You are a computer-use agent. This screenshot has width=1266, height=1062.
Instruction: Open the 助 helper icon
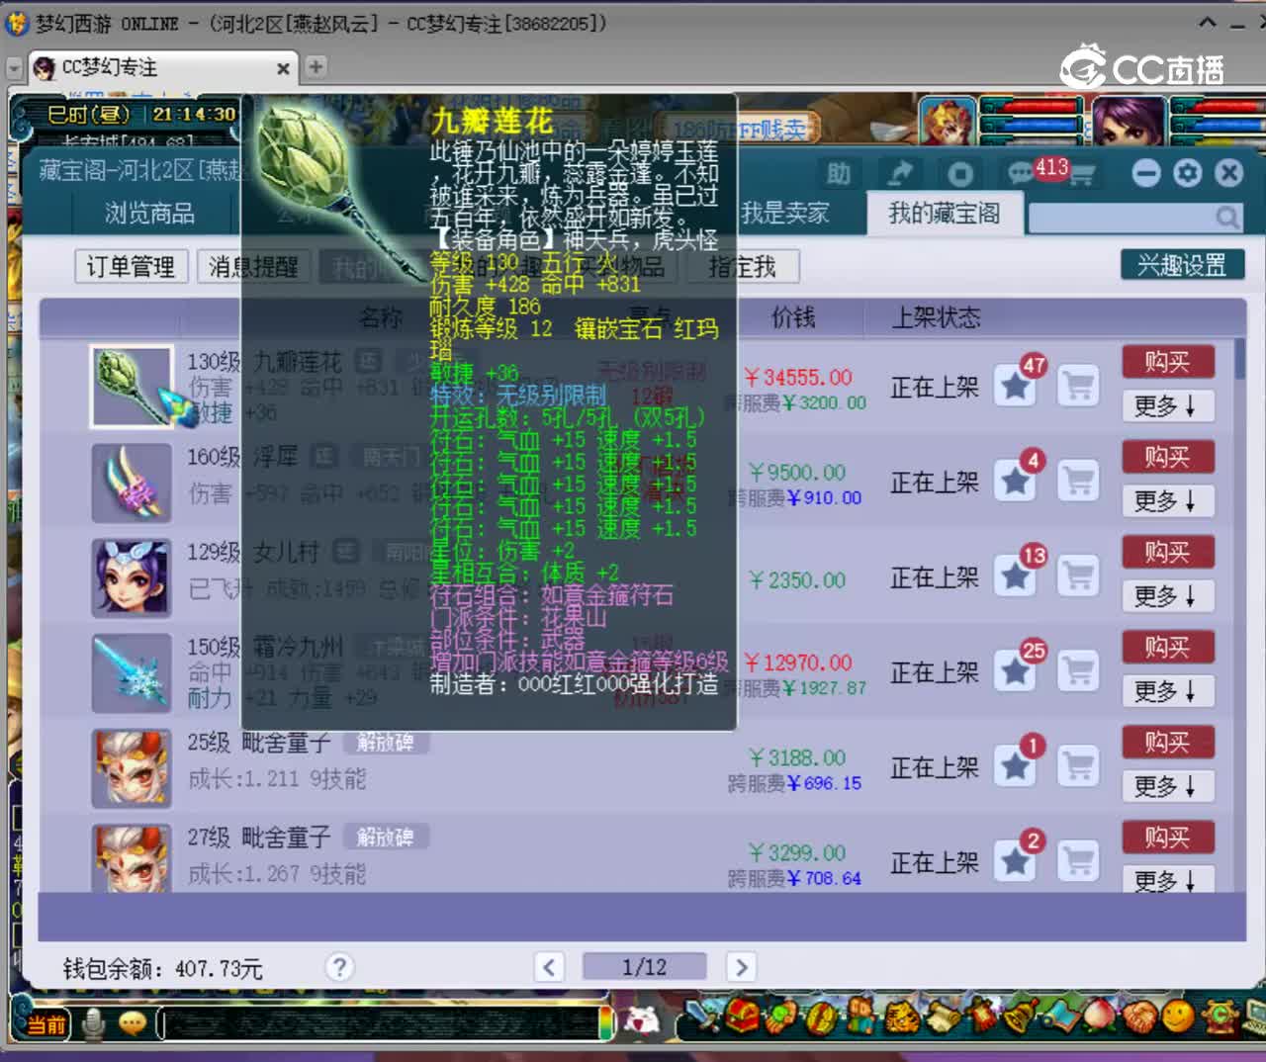click(839, 174)
